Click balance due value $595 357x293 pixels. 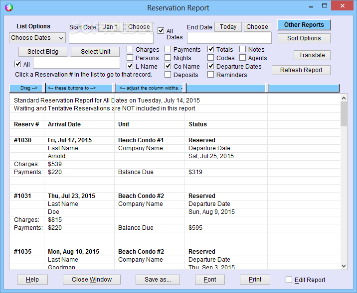click(195, 228)
